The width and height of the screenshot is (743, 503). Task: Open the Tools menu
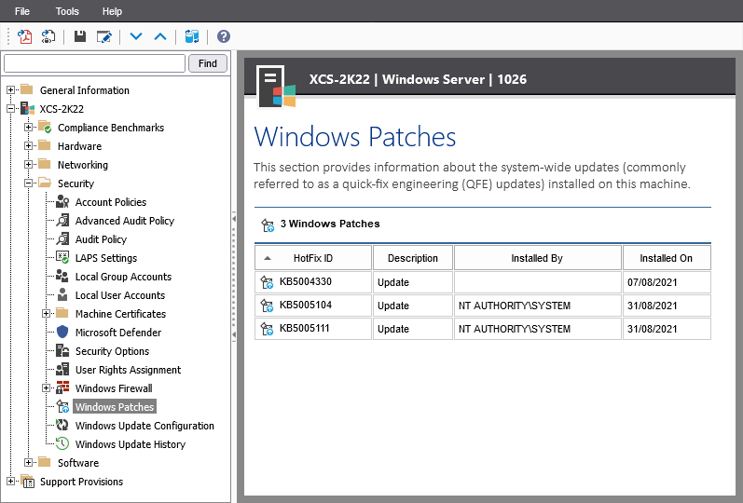[x=67, y=11]
